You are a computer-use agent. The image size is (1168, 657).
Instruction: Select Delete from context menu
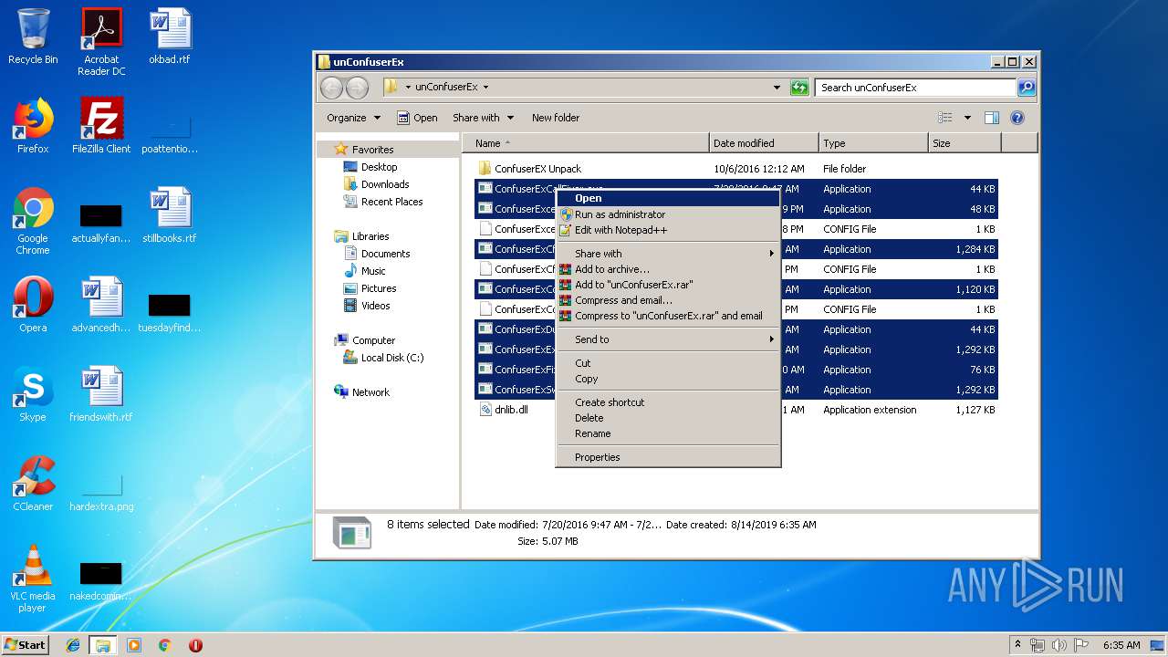668,418
